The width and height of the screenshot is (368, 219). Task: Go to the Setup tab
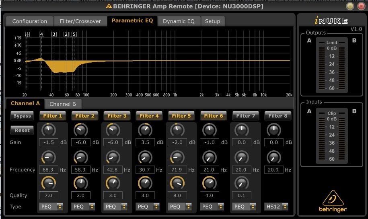(212, 21)
